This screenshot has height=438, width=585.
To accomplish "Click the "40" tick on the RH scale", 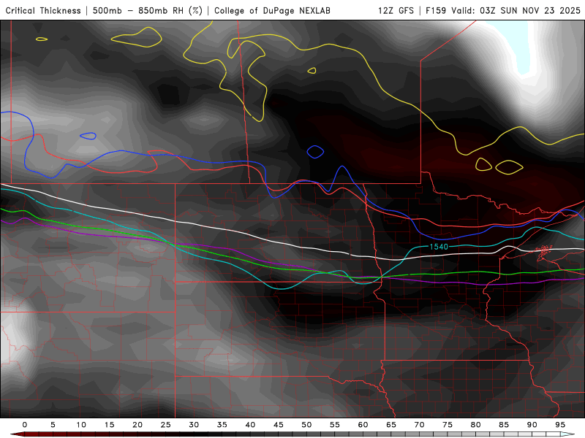I will [x=250, y=425].
